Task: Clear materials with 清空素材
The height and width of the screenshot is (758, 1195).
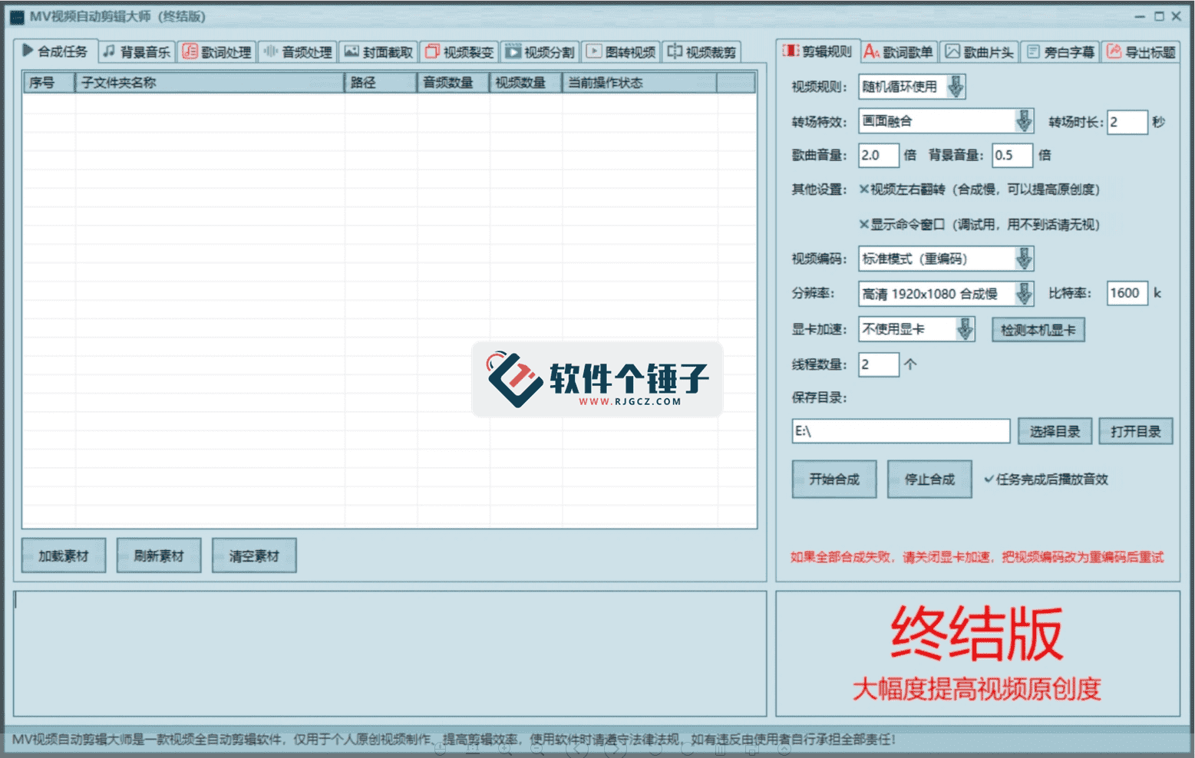Action: pos(254,555)
